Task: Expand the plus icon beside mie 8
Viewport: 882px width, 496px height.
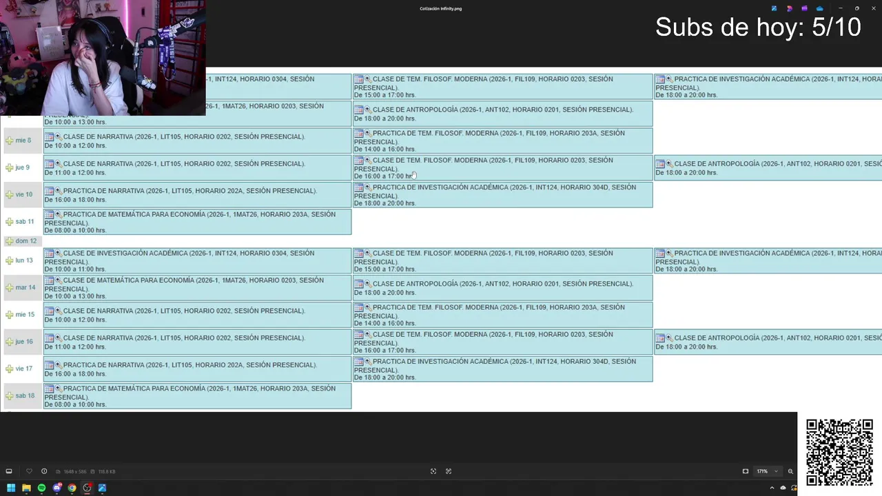Action: coord(10,141)
